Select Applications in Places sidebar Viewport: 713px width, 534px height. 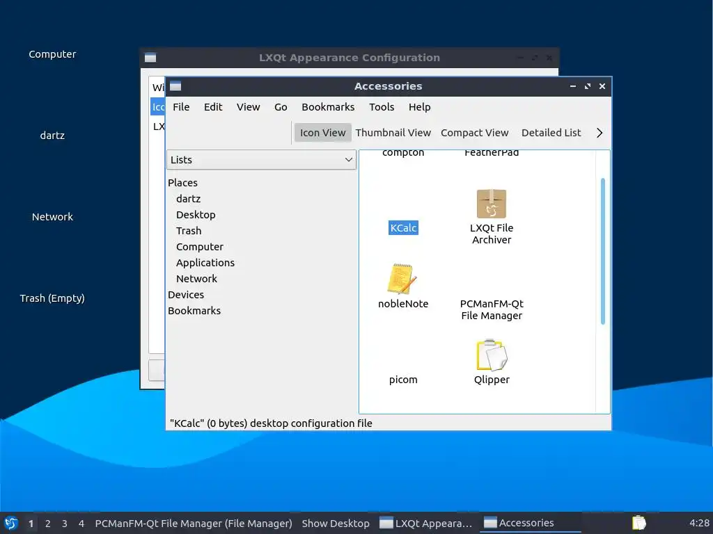point(205,262)
